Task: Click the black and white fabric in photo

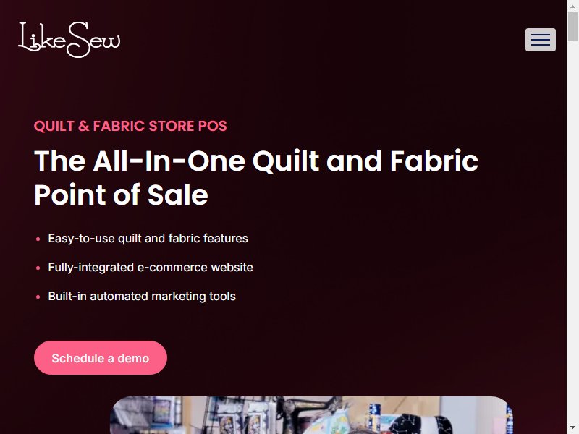Action: (x=421, y=424)
